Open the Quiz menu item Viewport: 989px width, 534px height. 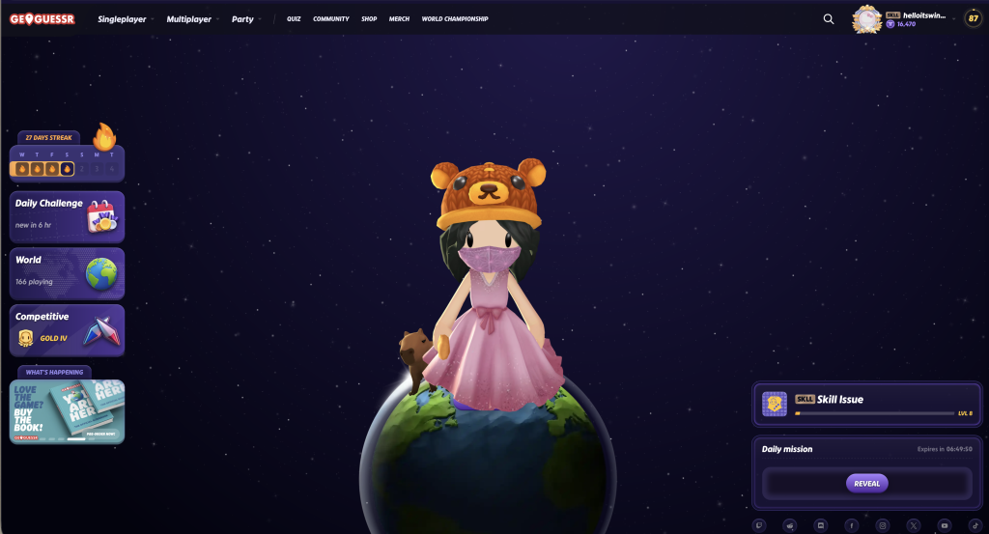tap(294, 19)
